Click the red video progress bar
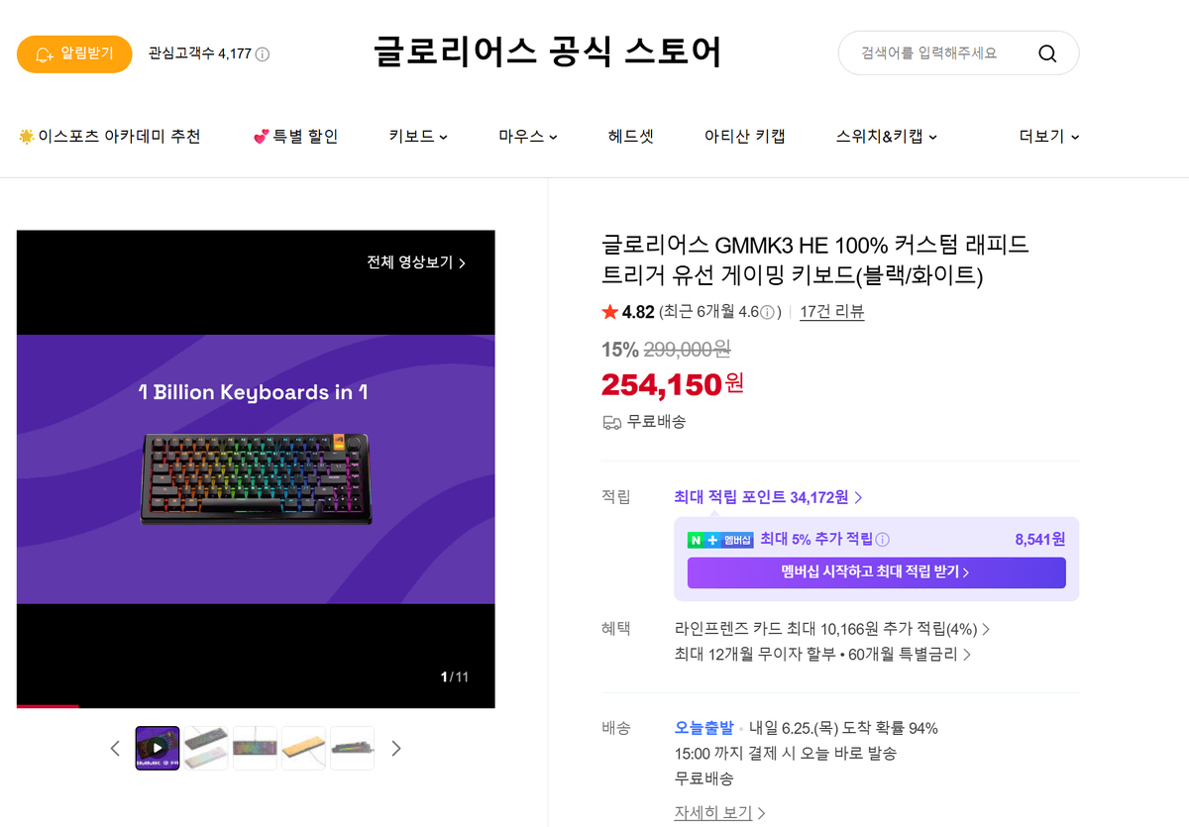 tap(48, 706)
